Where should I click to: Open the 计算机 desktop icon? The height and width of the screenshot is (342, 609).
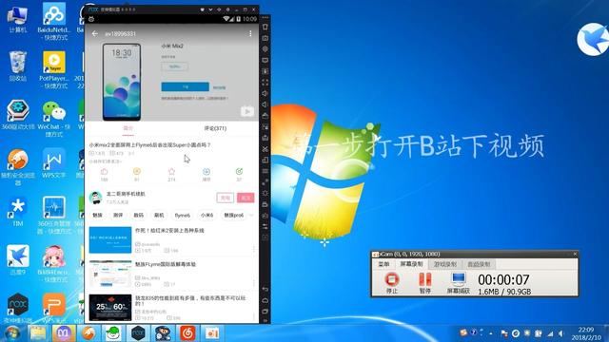pos(18,19)
